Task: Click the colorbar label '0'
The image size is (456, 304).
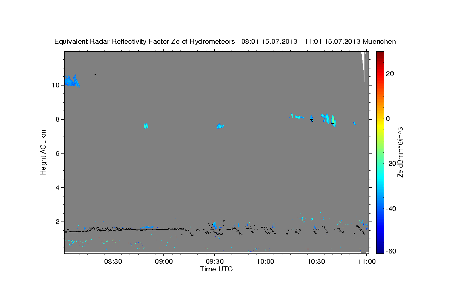Action: click(388, 119)
